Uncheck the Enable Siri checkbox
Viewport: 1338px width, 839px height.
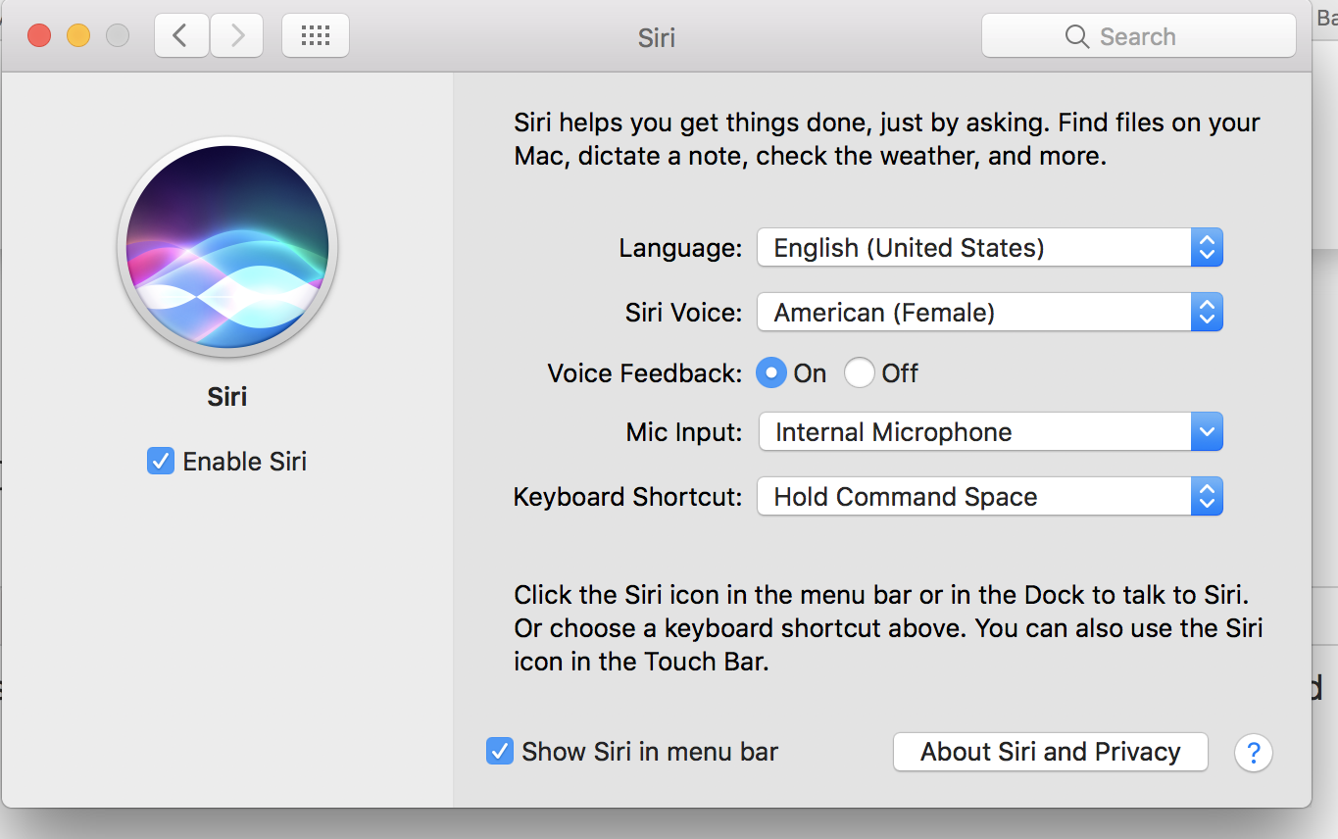click(161, 462)
